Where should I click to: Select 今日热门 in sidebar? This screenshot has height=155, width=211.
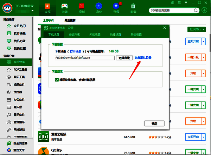point(16,26)
